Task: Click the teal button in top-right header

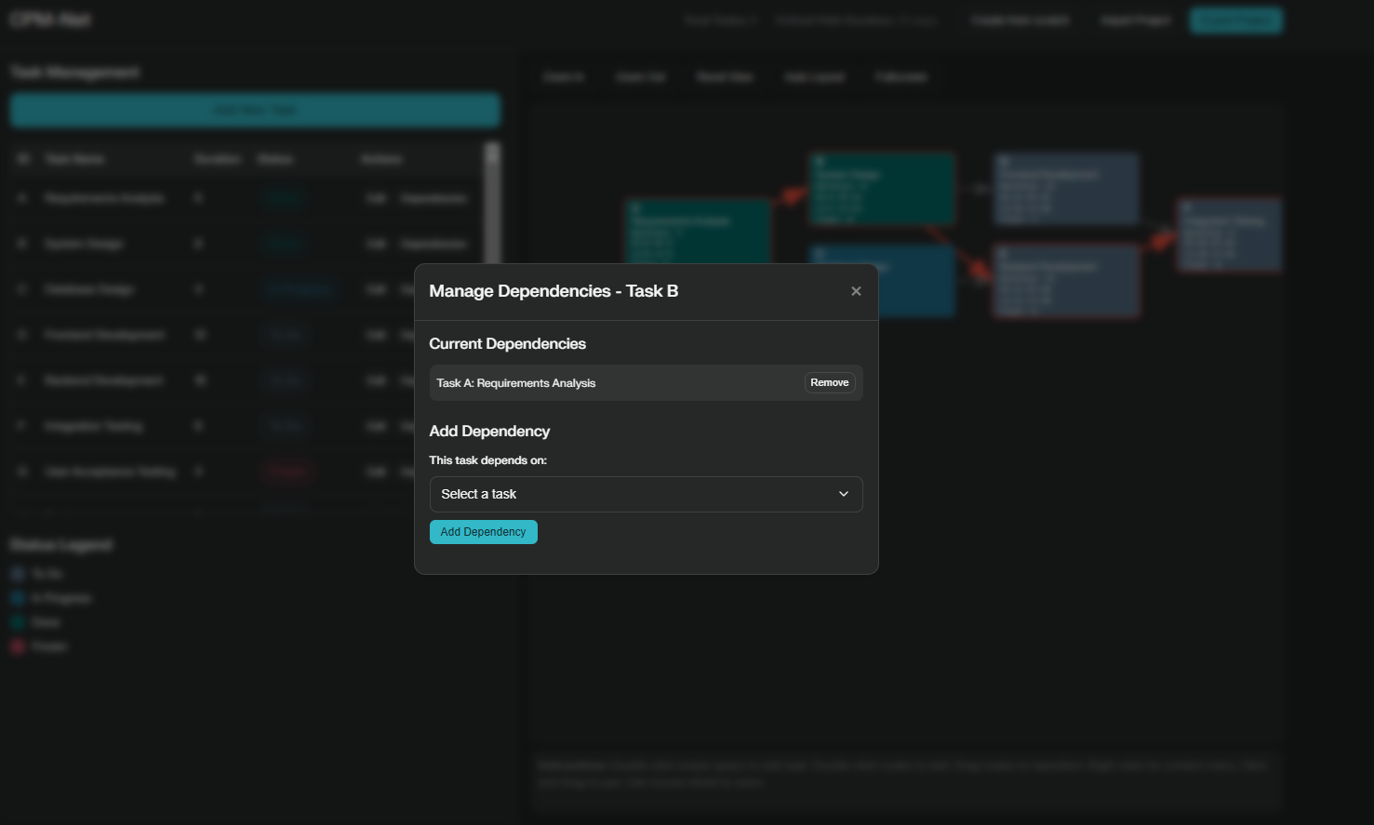Action: pos(1235,20)
